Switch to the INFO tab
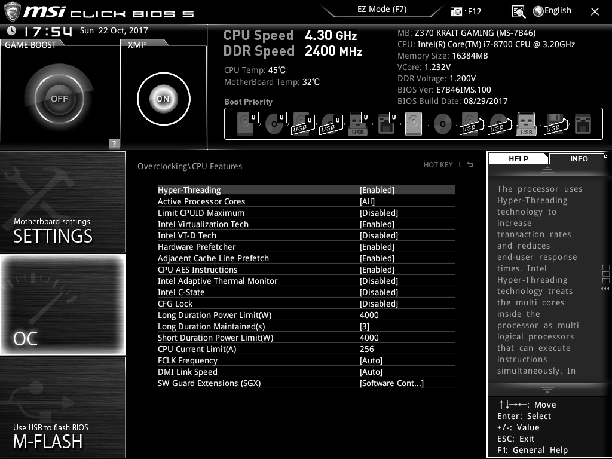612x459 pixels. (x=578, y=158)
